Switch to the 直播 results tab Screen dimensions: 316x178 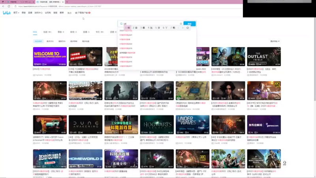[x=86, y=32]
